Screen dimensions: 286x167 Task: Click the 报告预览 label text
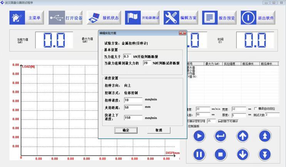click(x=227, y=18)
